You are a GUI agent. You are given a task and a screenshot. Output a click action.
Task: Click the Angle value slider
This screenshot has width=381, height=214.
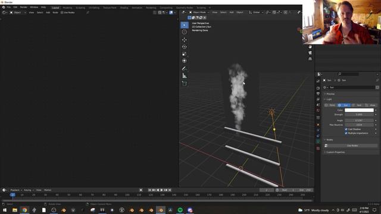(x=359, y=120)
